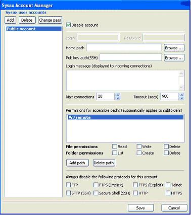Viewport: 191px width, 215px height.
Task: Increase Timeout with up arrow
Action: click(x=181, y=95)
